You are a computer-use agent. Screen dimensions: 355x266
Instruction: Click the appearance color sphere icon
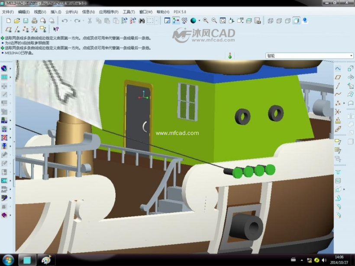tap(193, 20)
